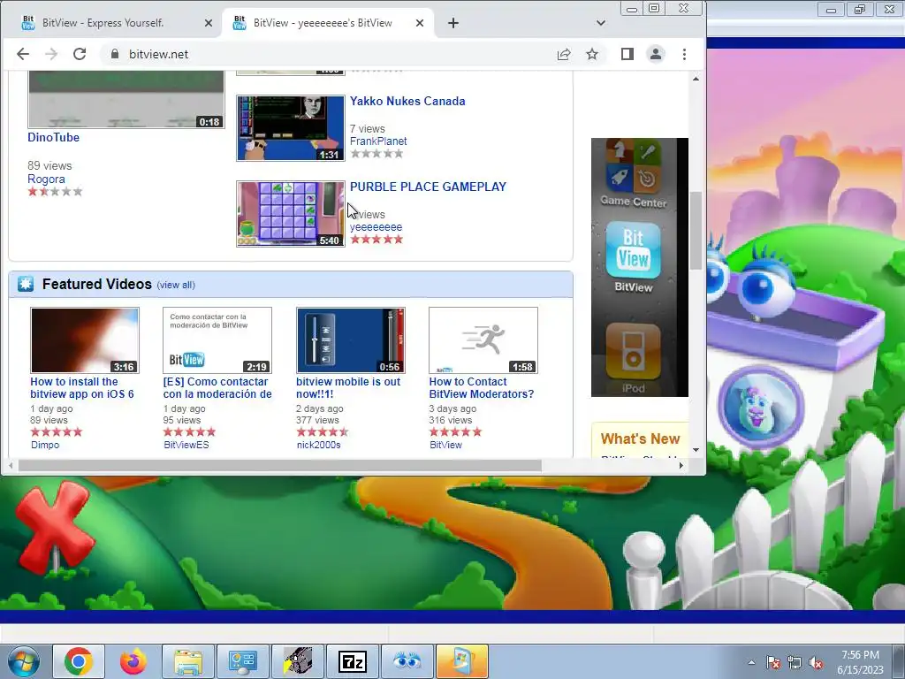
Task: Visit the yeeeeeeee channel link
Action: point(376,227)
